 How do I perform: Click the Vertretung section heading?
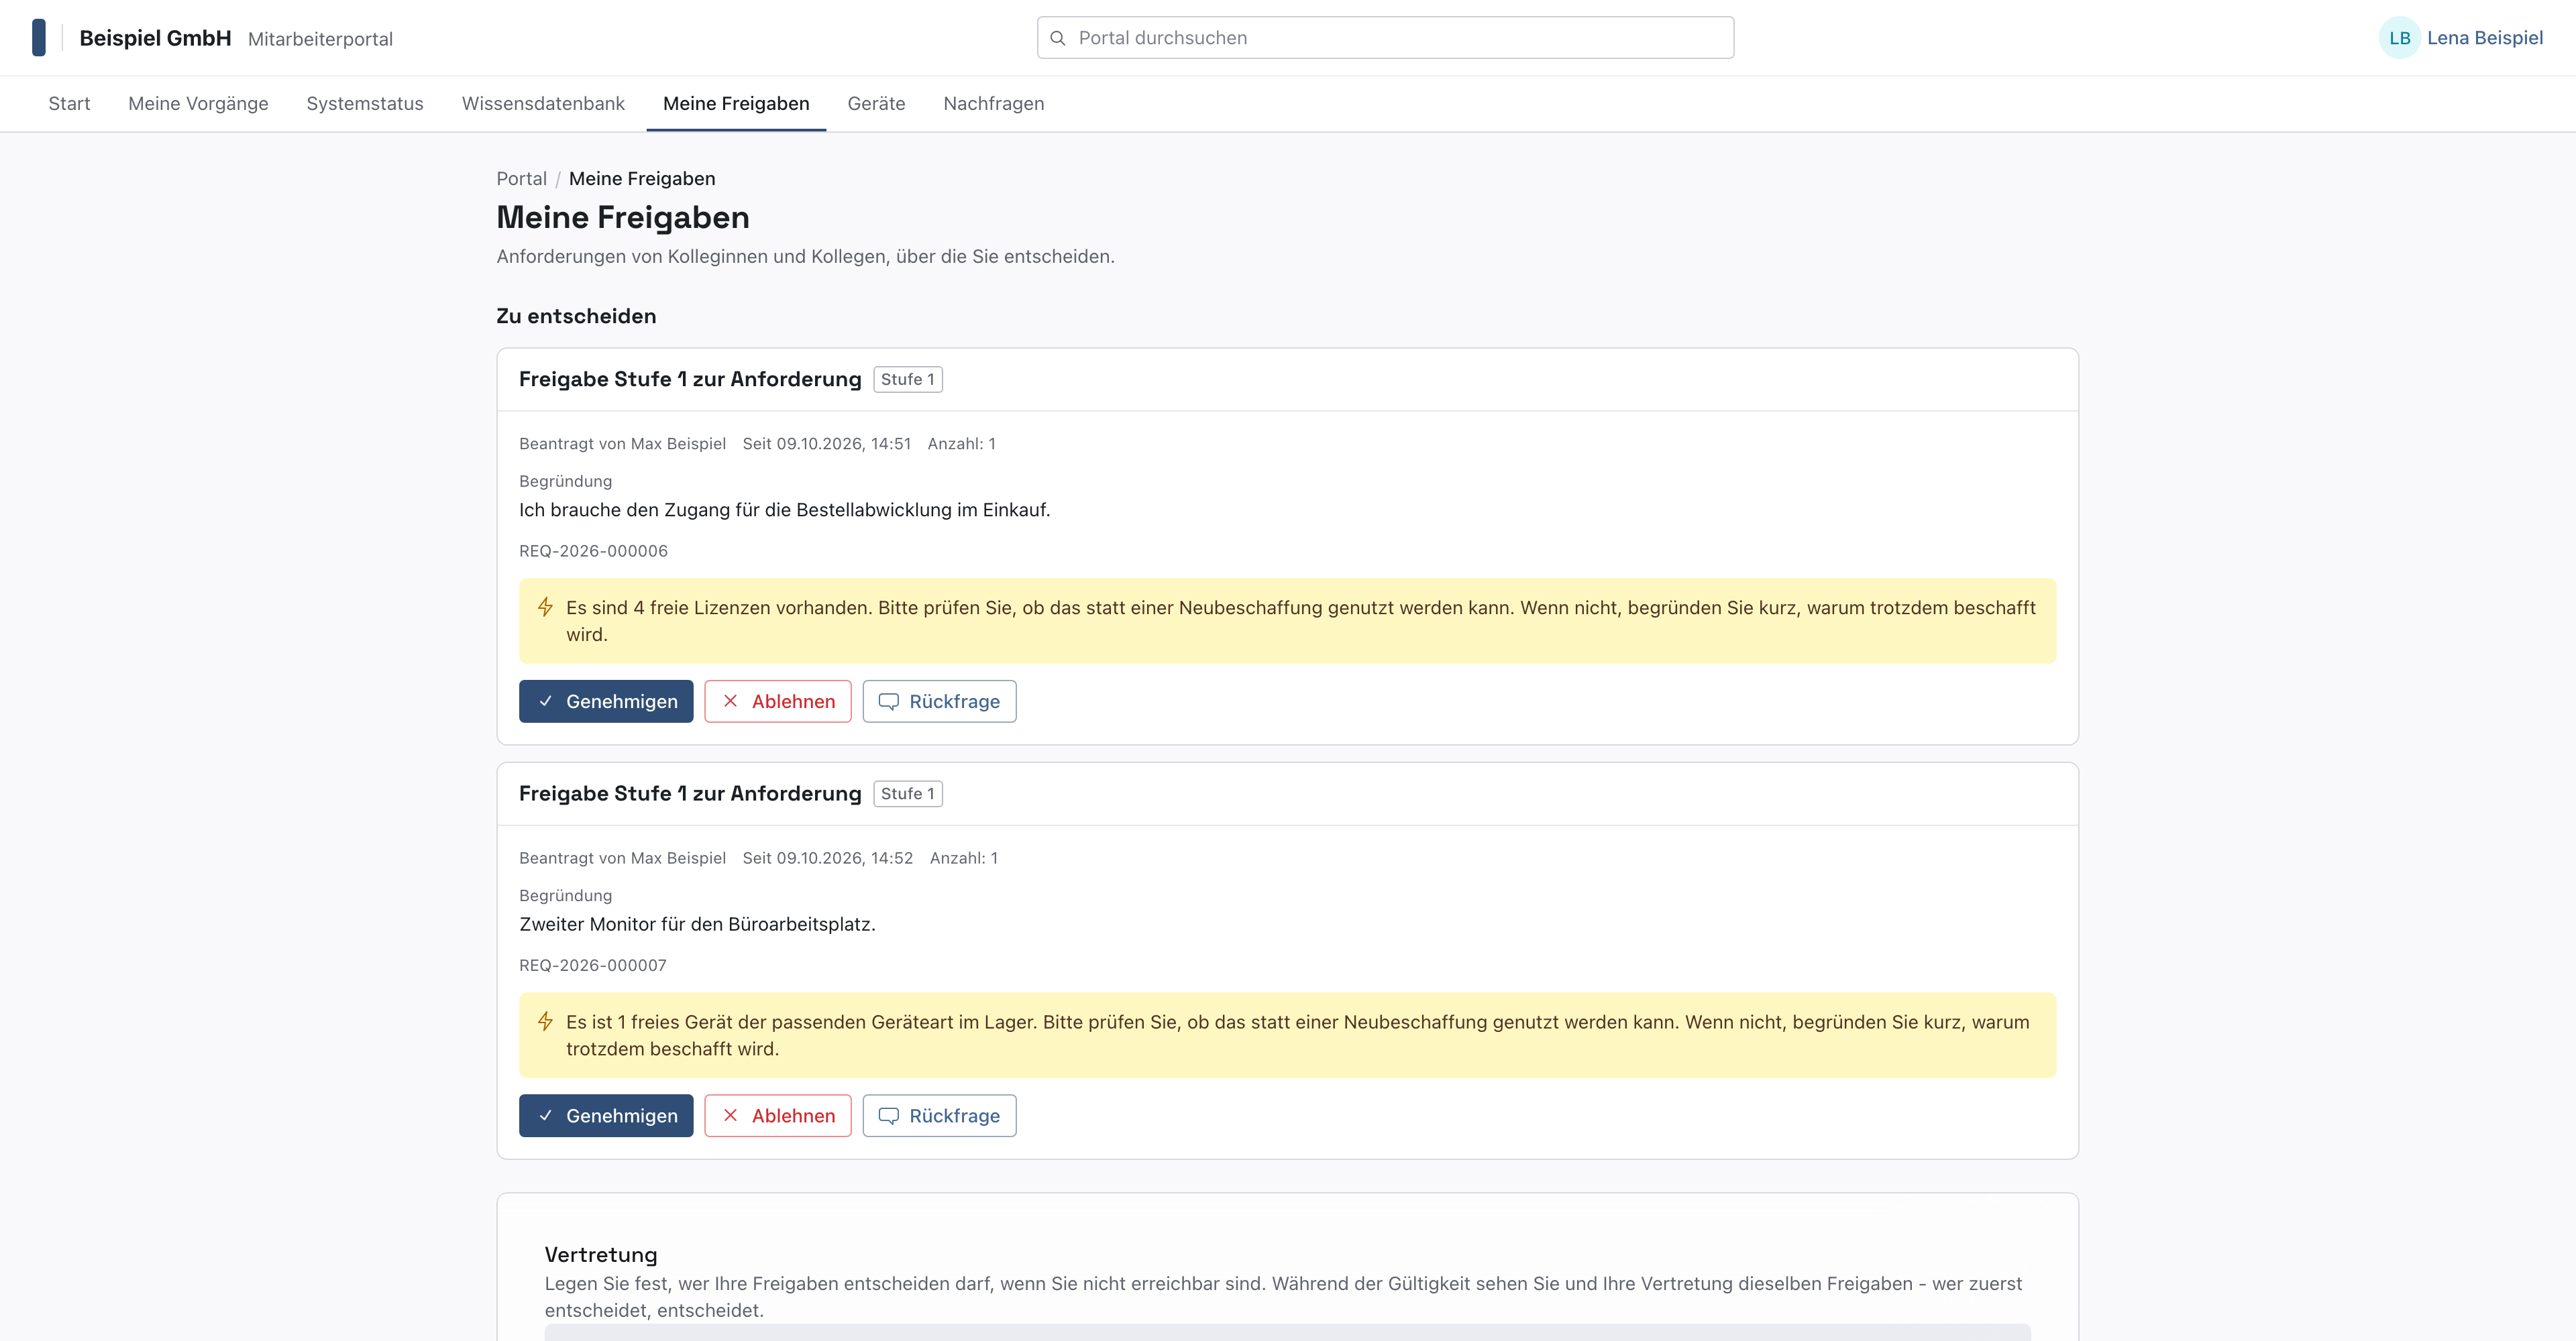tap(601, 1255)
